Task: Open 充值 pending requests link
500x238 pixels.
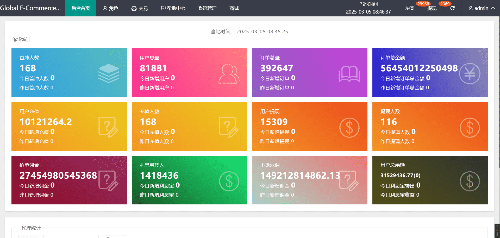Action: [409, 8]
